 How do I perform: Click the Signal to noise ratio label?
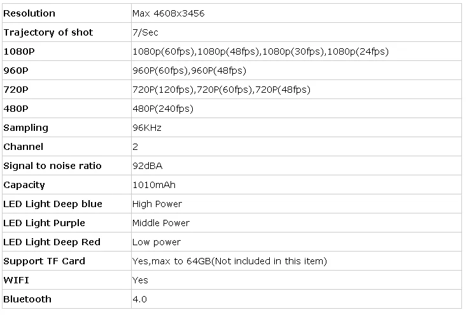53,166
